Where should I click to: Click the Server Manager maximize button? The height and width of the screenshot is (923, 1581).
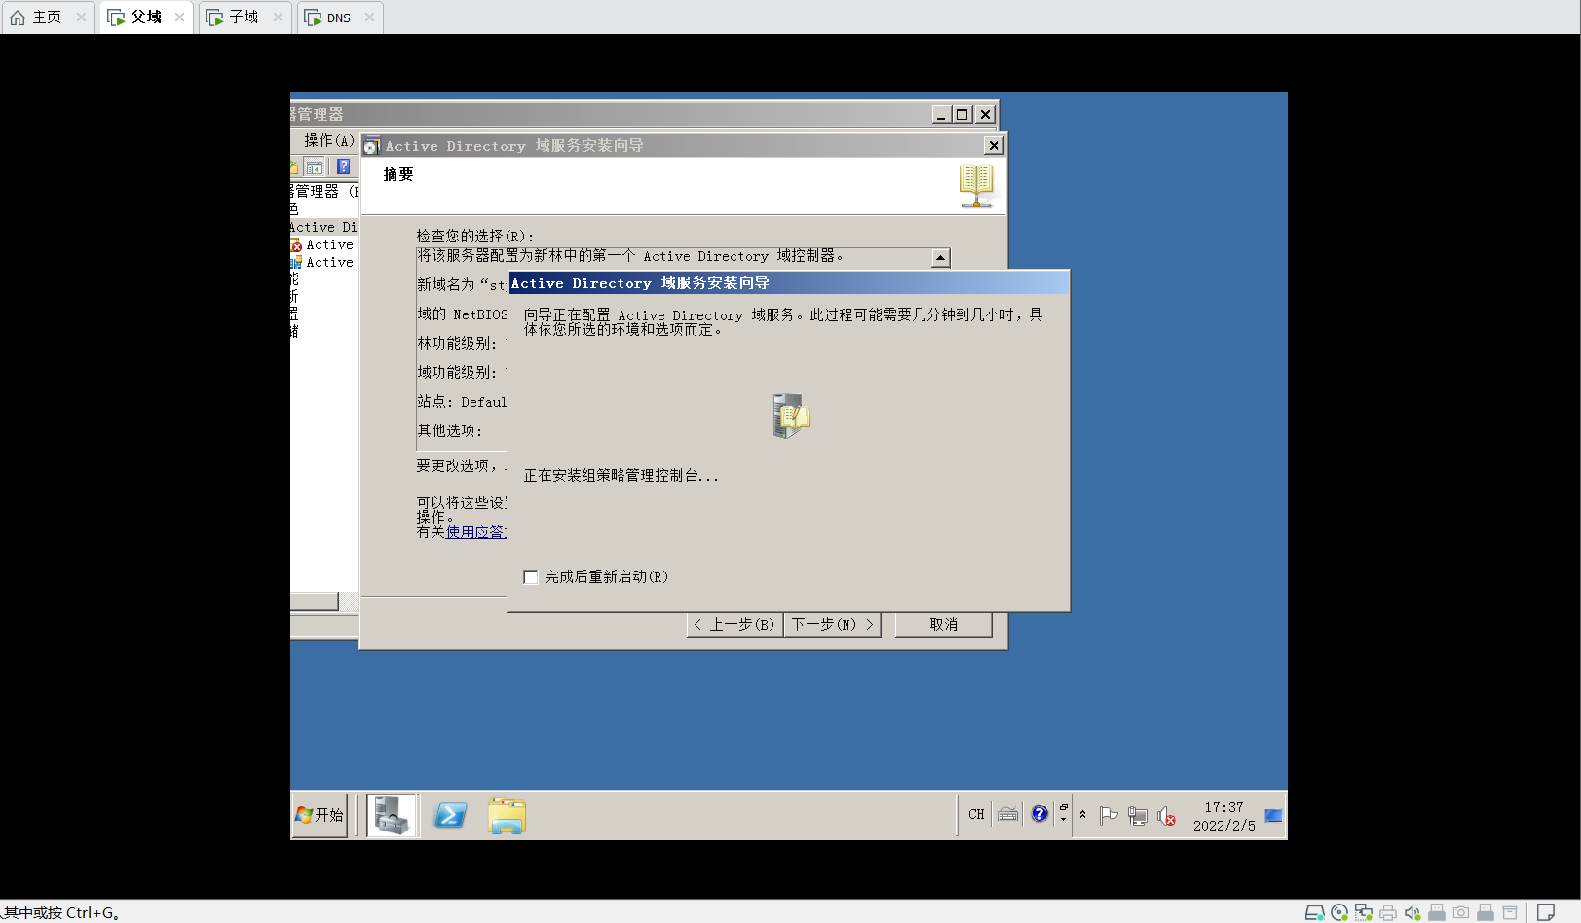tap(962, 115)
